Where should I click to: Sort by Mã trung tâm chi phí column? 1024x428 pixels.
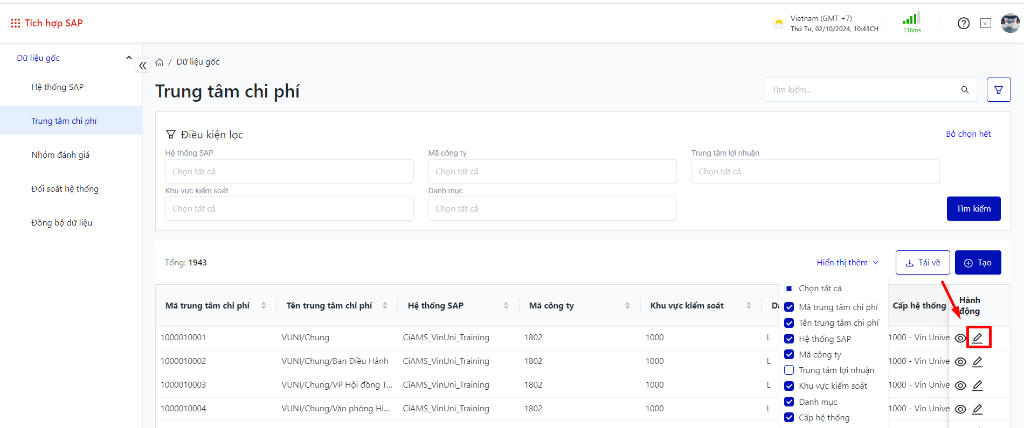click(264, 306)
